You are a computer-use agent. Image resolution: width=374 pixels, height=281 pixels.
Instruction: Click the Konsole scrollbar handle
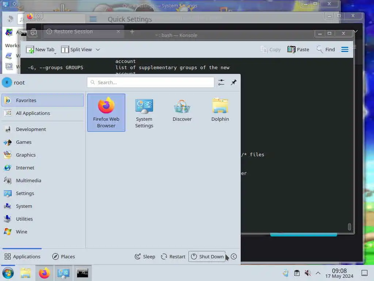(x=350, y=227)
